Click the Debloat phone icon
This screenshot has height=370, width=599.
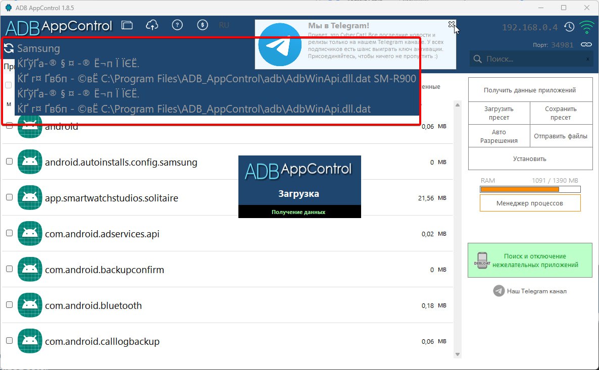click(482, 260)
